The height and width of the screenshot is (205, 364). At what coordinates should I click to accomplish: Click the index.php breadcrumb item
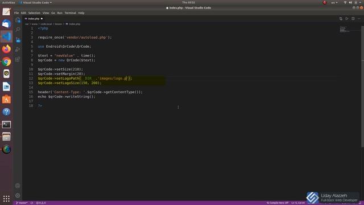(73, 24)
